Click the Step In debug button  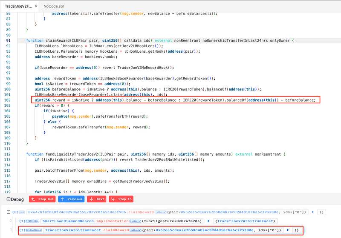click(x=122, y=199)
